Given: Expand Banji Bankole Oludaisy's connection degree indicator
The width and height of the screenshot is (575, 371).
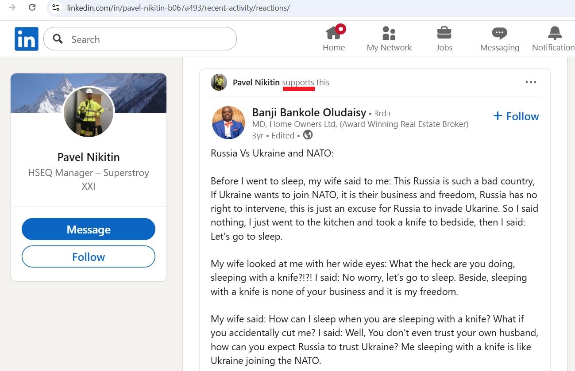Looking at the screenshot, I should pos(382,113).
